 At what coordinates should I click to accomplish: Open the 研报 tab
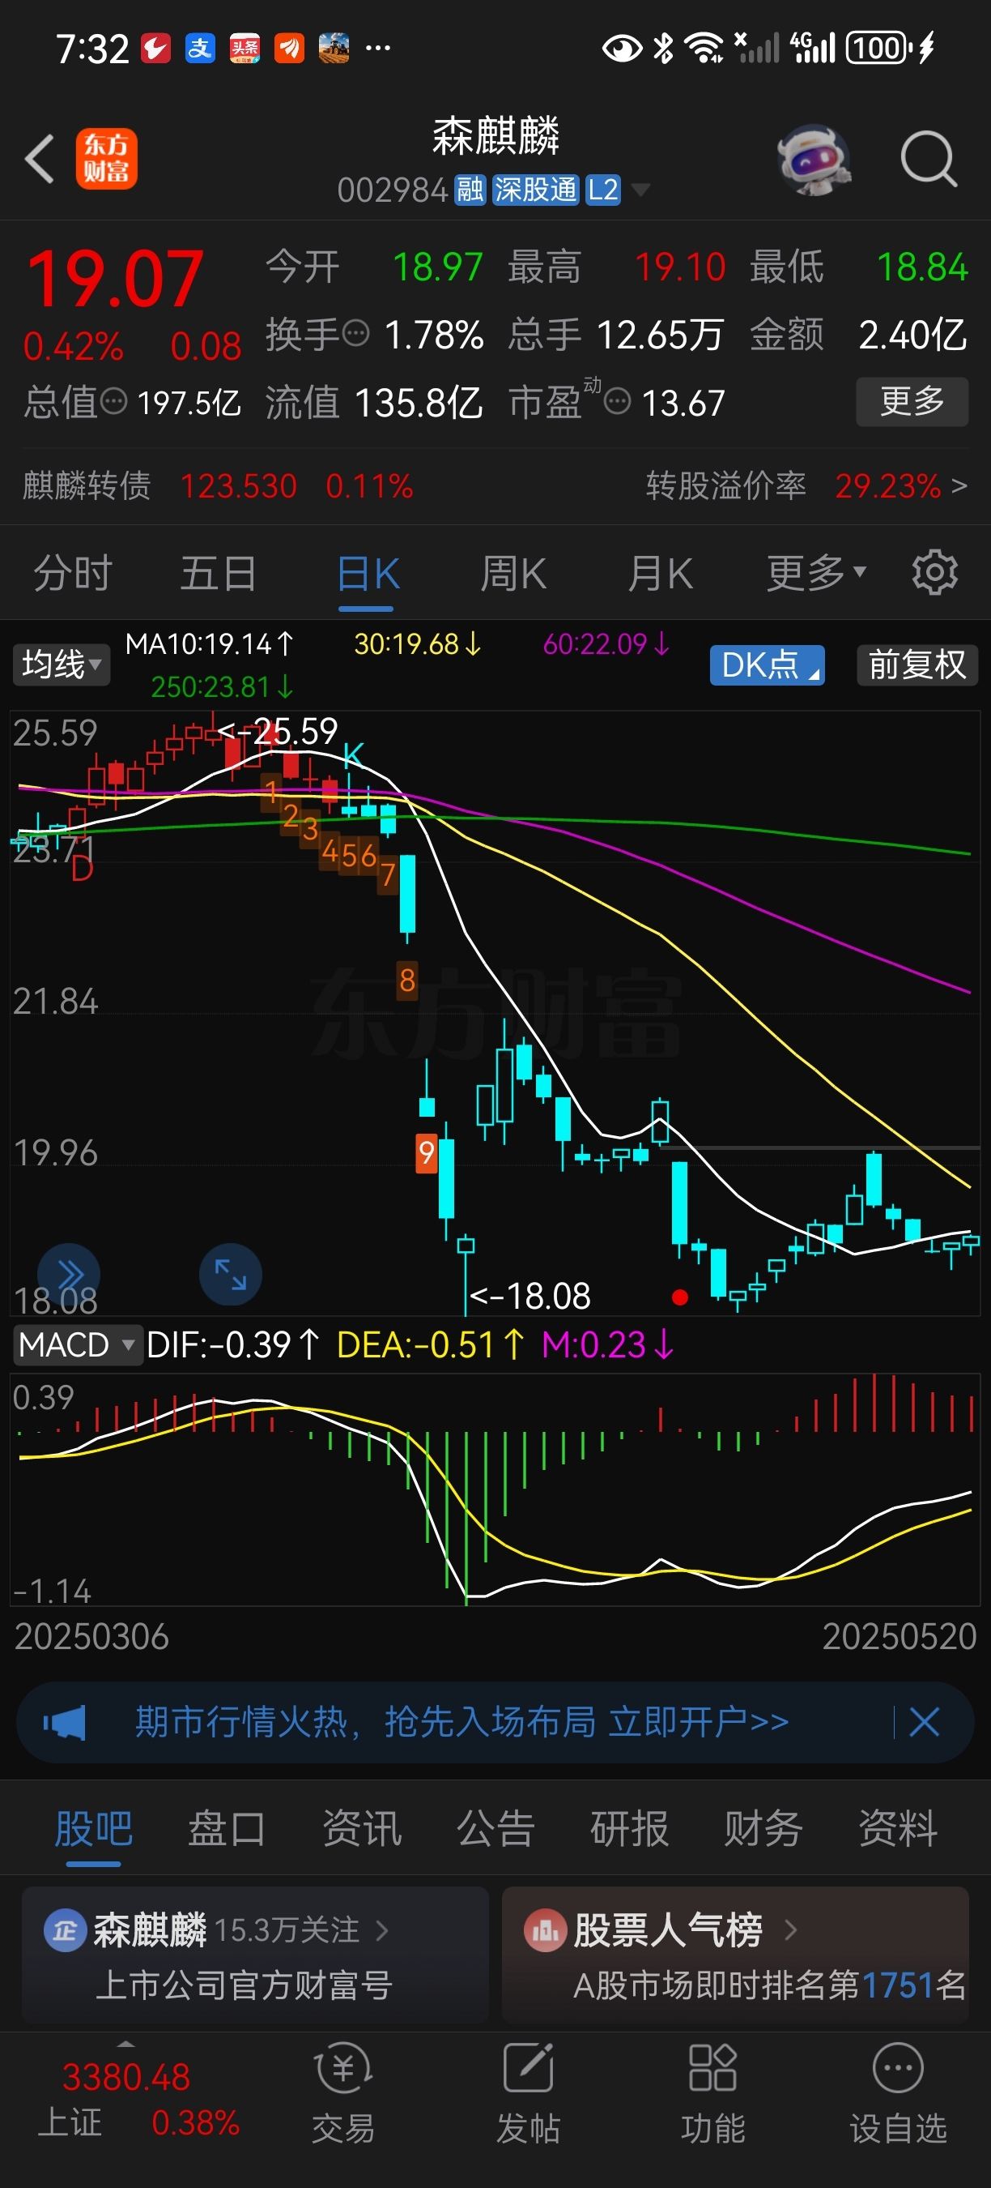[630, 1828]
